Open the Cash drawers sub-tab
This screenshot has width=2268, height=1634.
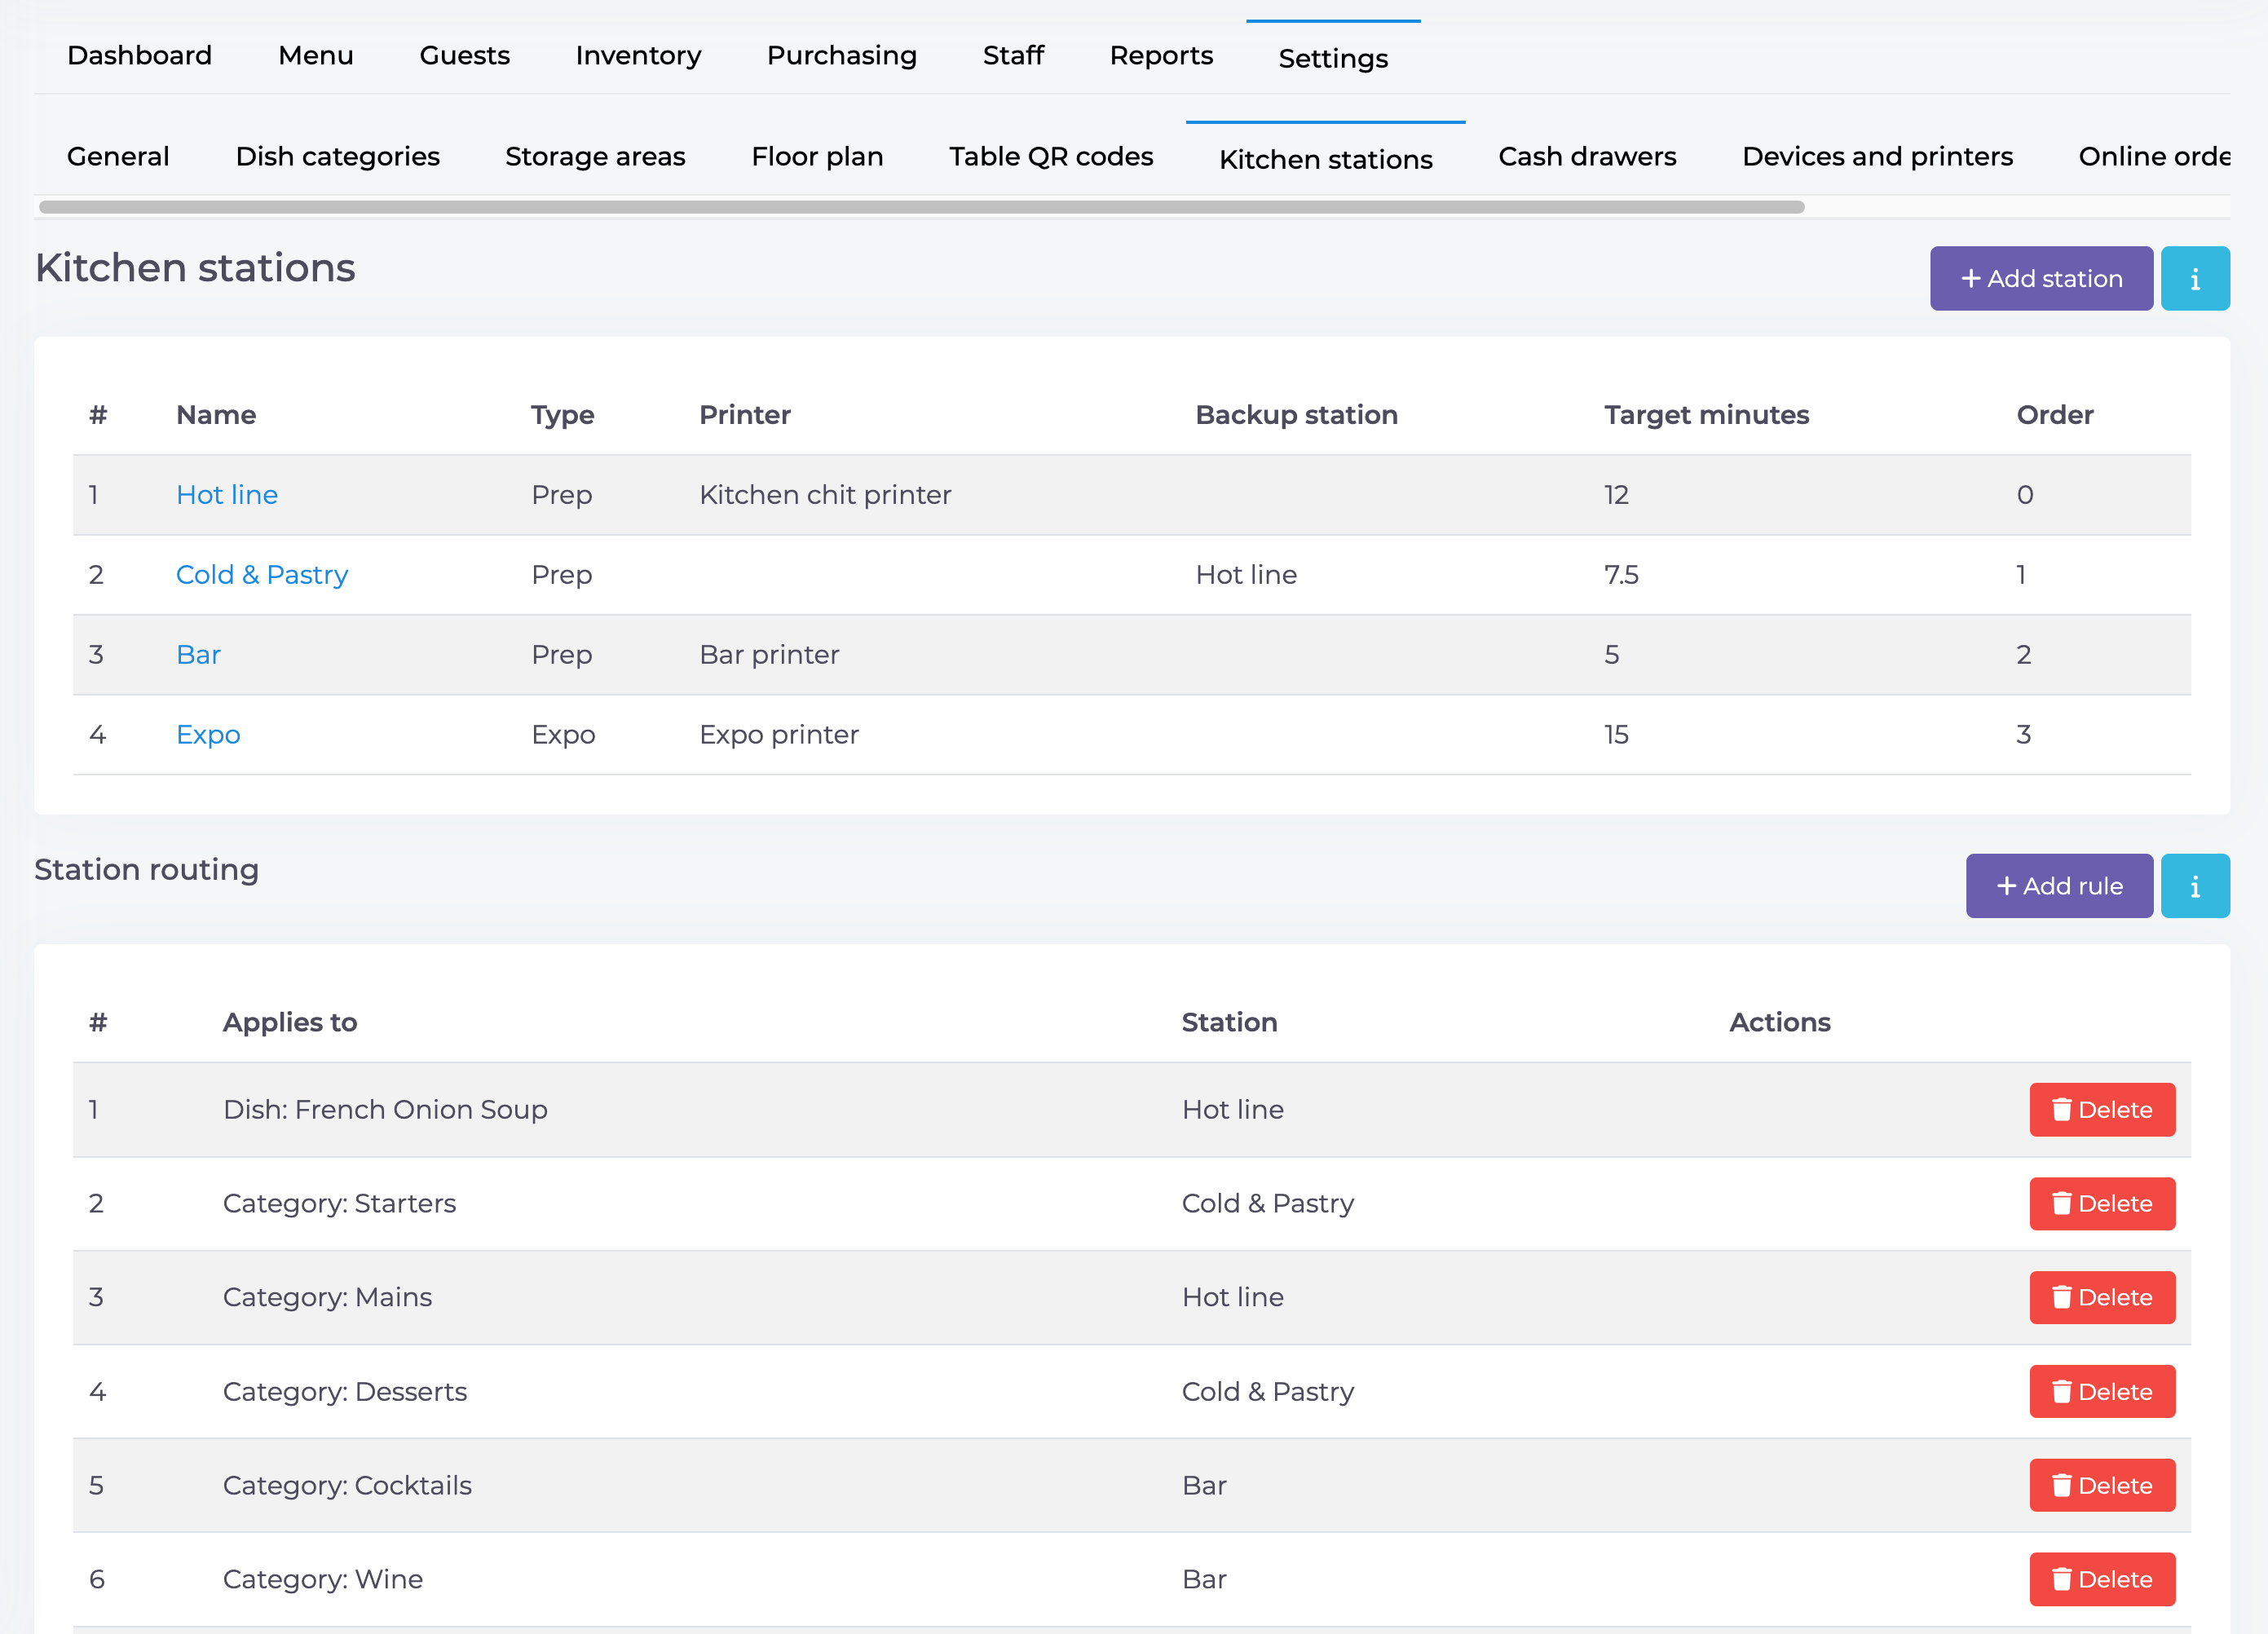[x=1587, y=157]
